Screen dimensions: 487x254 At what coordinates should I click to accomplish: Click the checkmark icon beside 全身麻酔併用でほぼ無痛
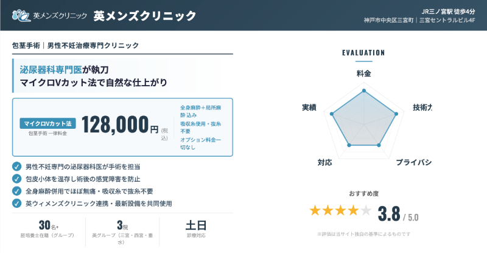click(16, 191)
